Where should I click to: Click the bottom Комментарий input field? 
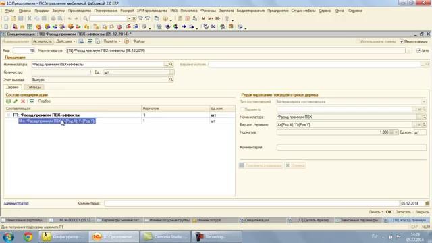[252, 203]
